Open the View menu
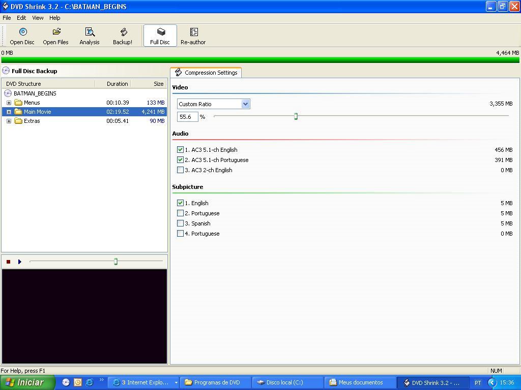This screenshot has width=521, height=390. tap(38, 18)
